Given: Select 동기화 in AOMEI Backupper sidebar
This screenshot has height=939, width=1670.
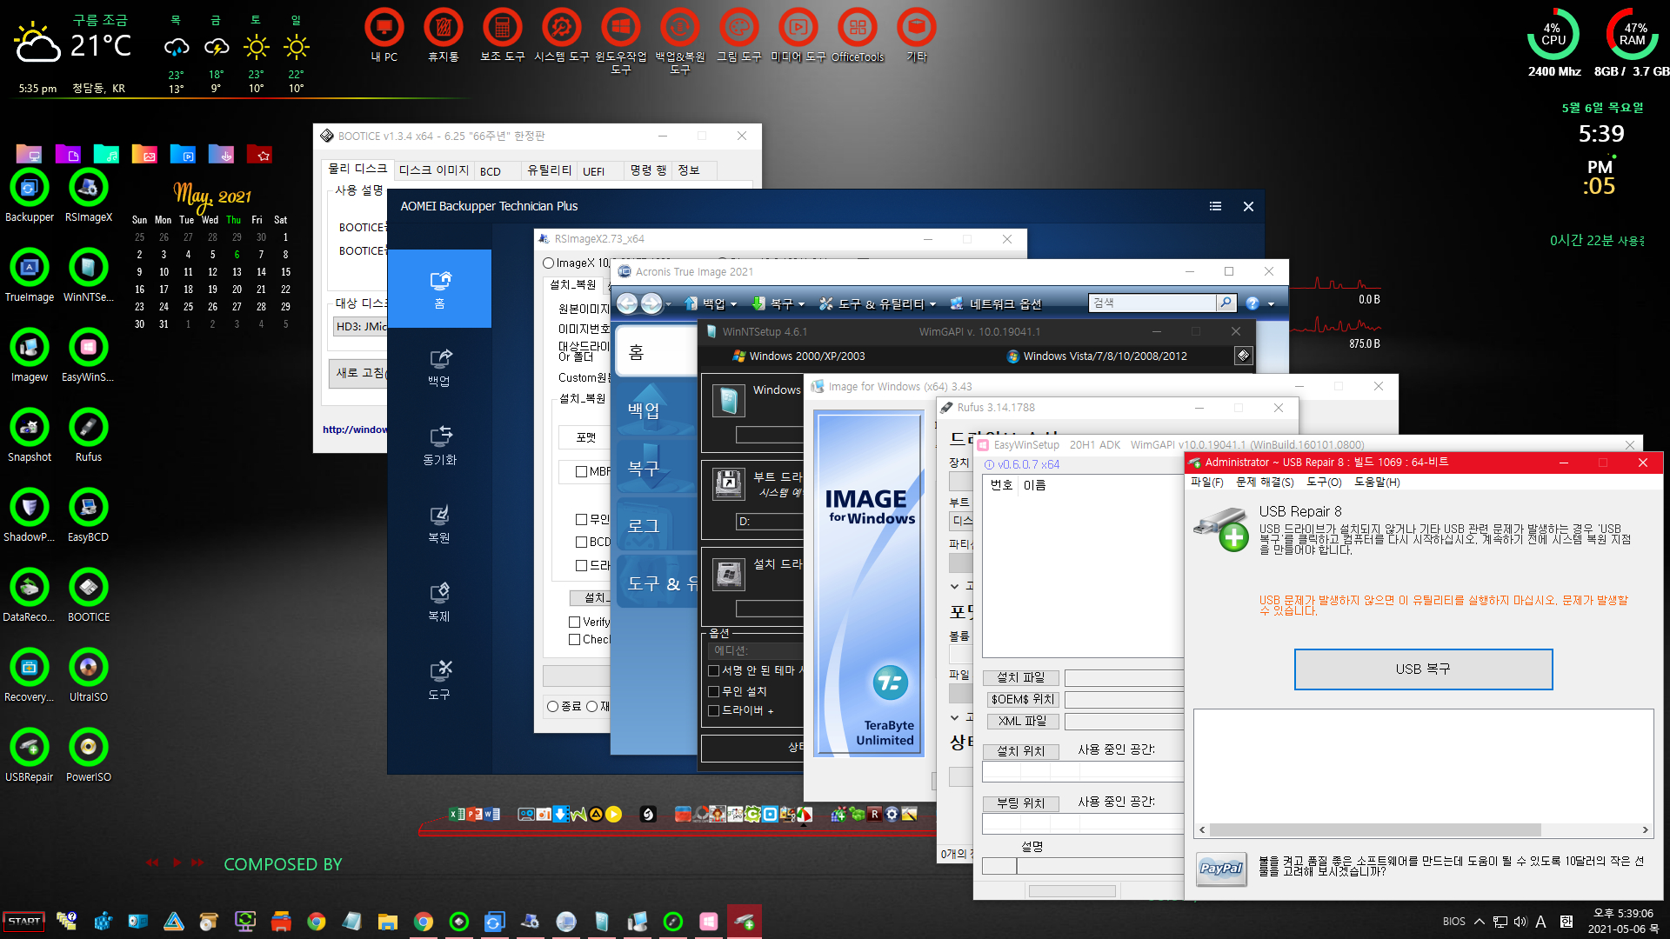Looking at the screenshot, I should click(439, 445).
